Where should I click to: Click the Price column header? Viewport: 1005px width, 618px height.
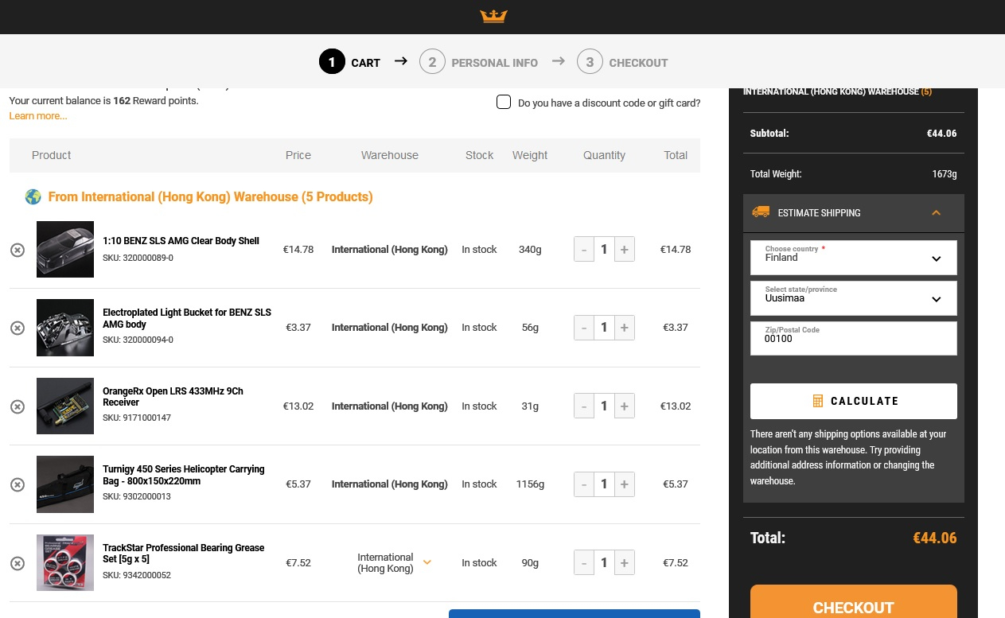pyautogui.click(x=298, y=155)
